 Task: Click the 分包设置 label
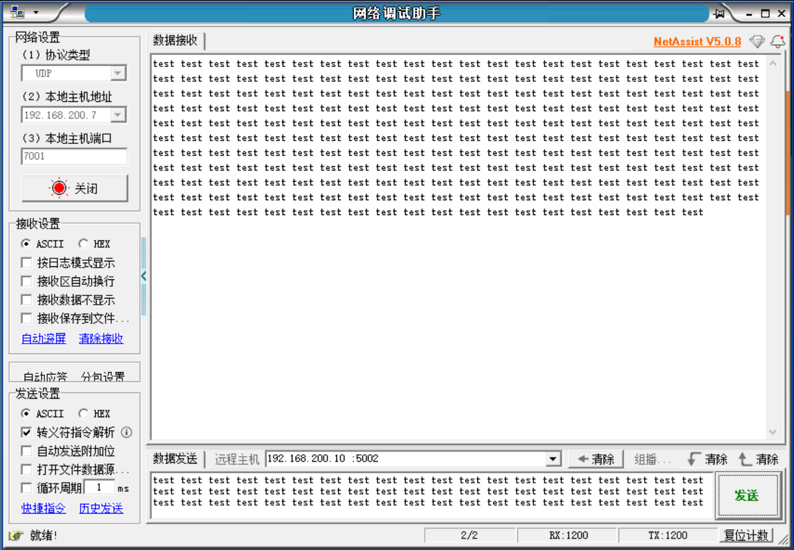103,376
